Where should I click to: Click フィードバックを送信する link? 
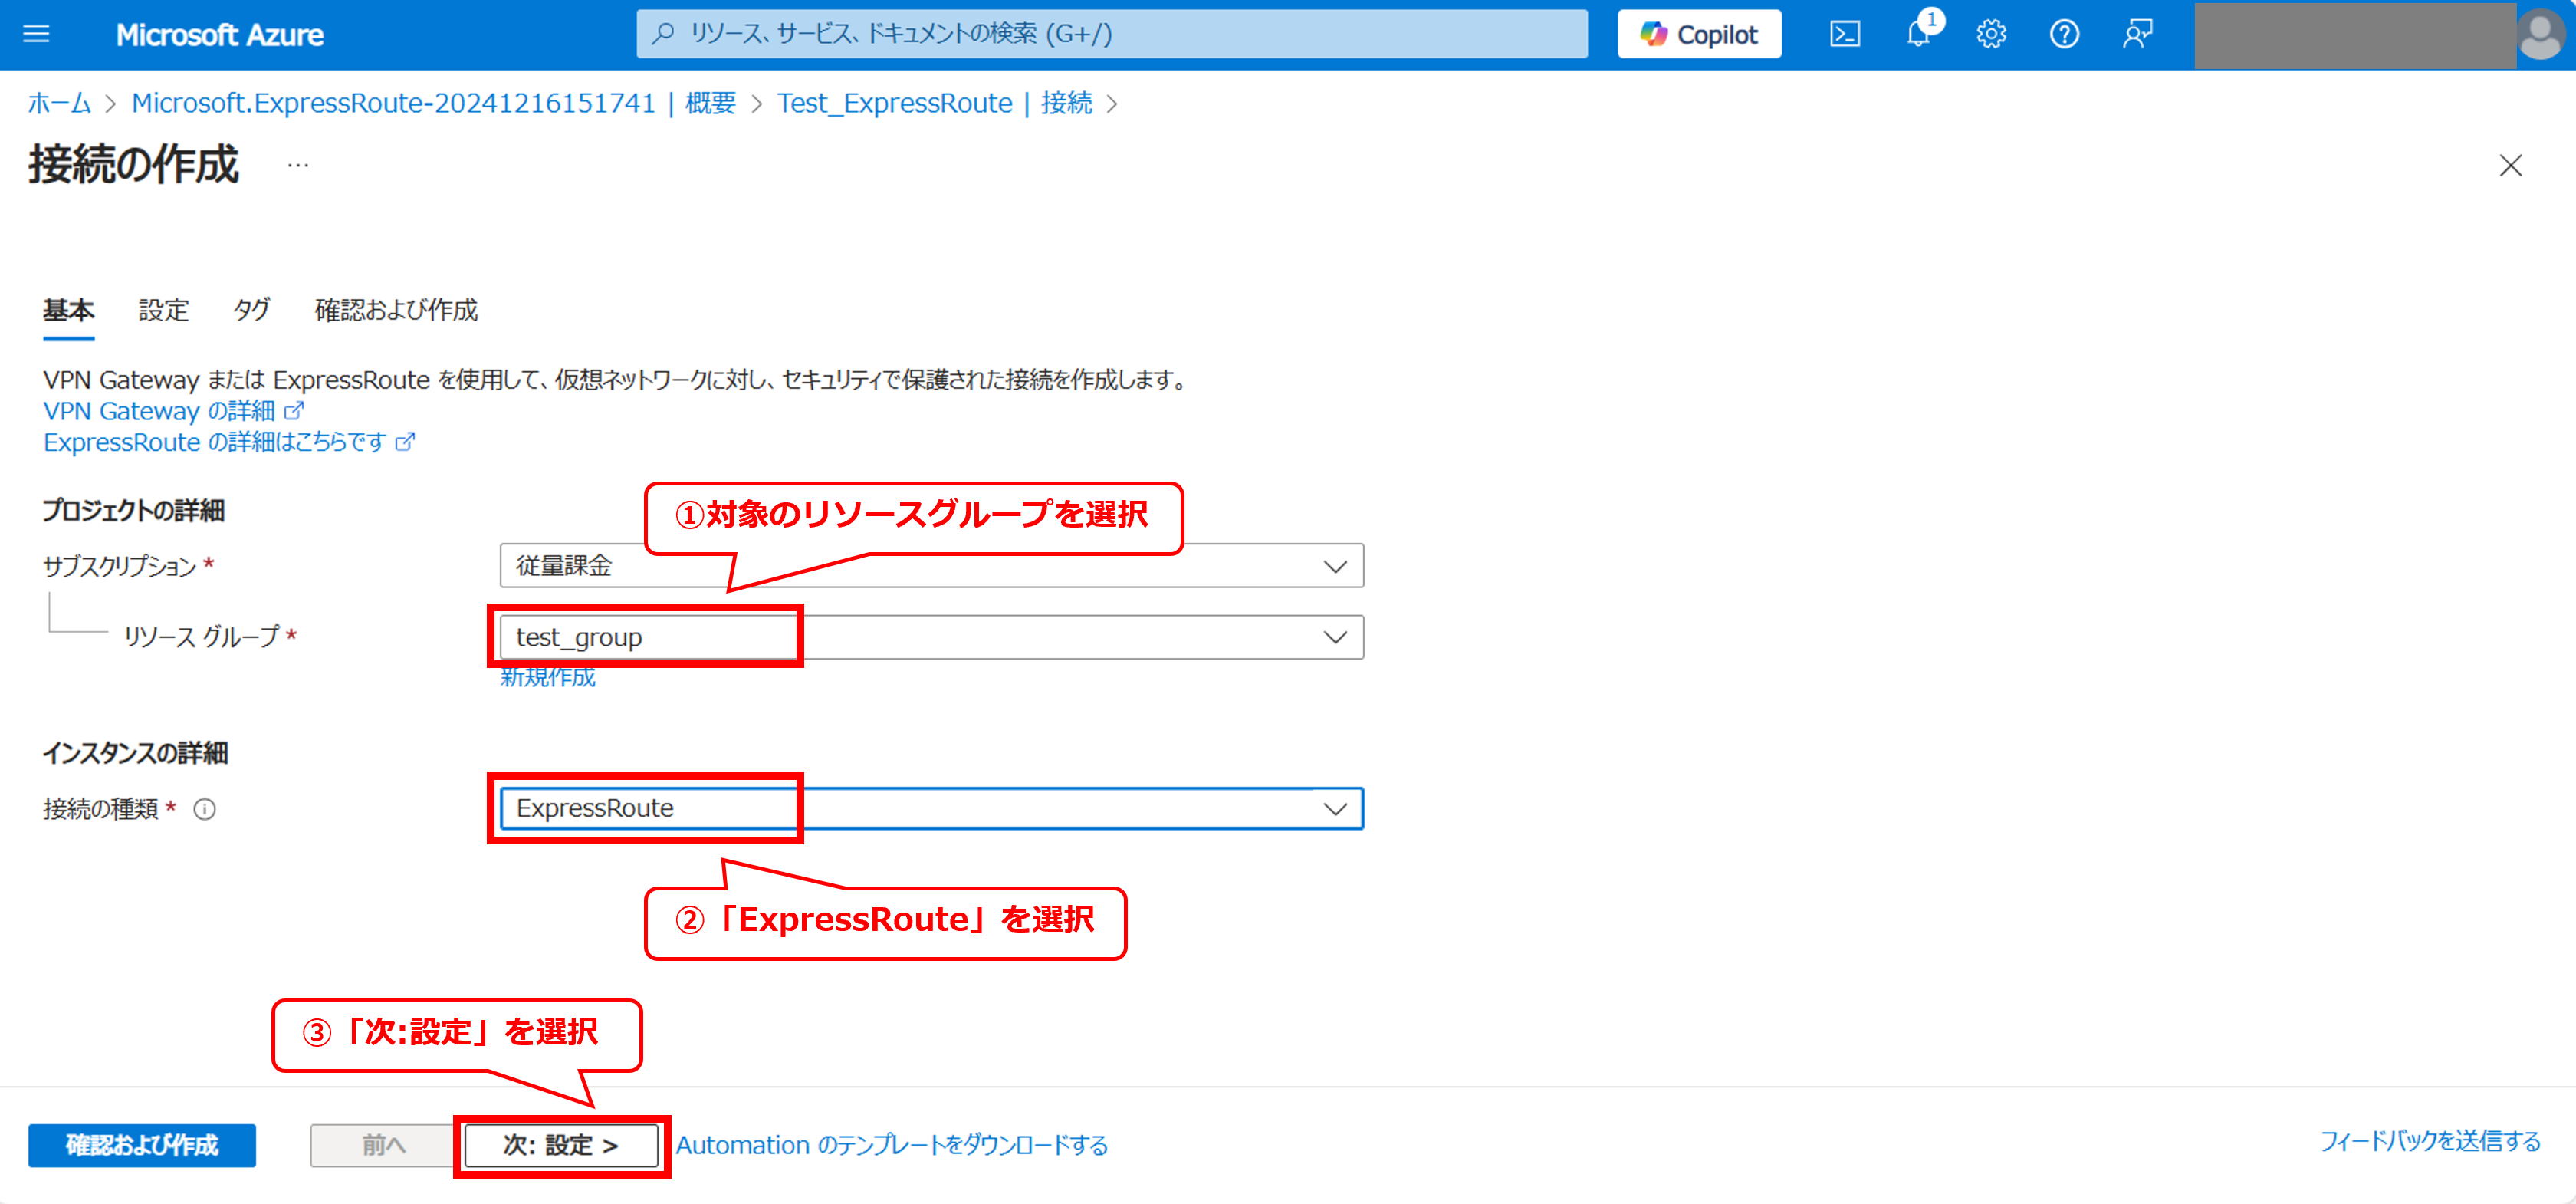[2430, 1141]
